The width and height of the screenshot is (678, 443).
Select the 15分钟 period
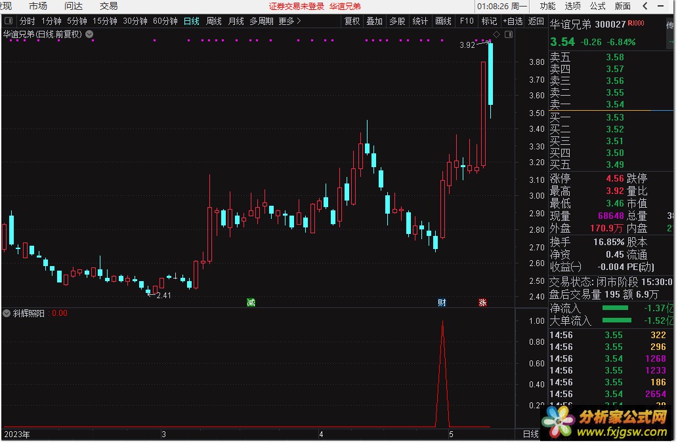pyautogui.click(x=104, y=21)
